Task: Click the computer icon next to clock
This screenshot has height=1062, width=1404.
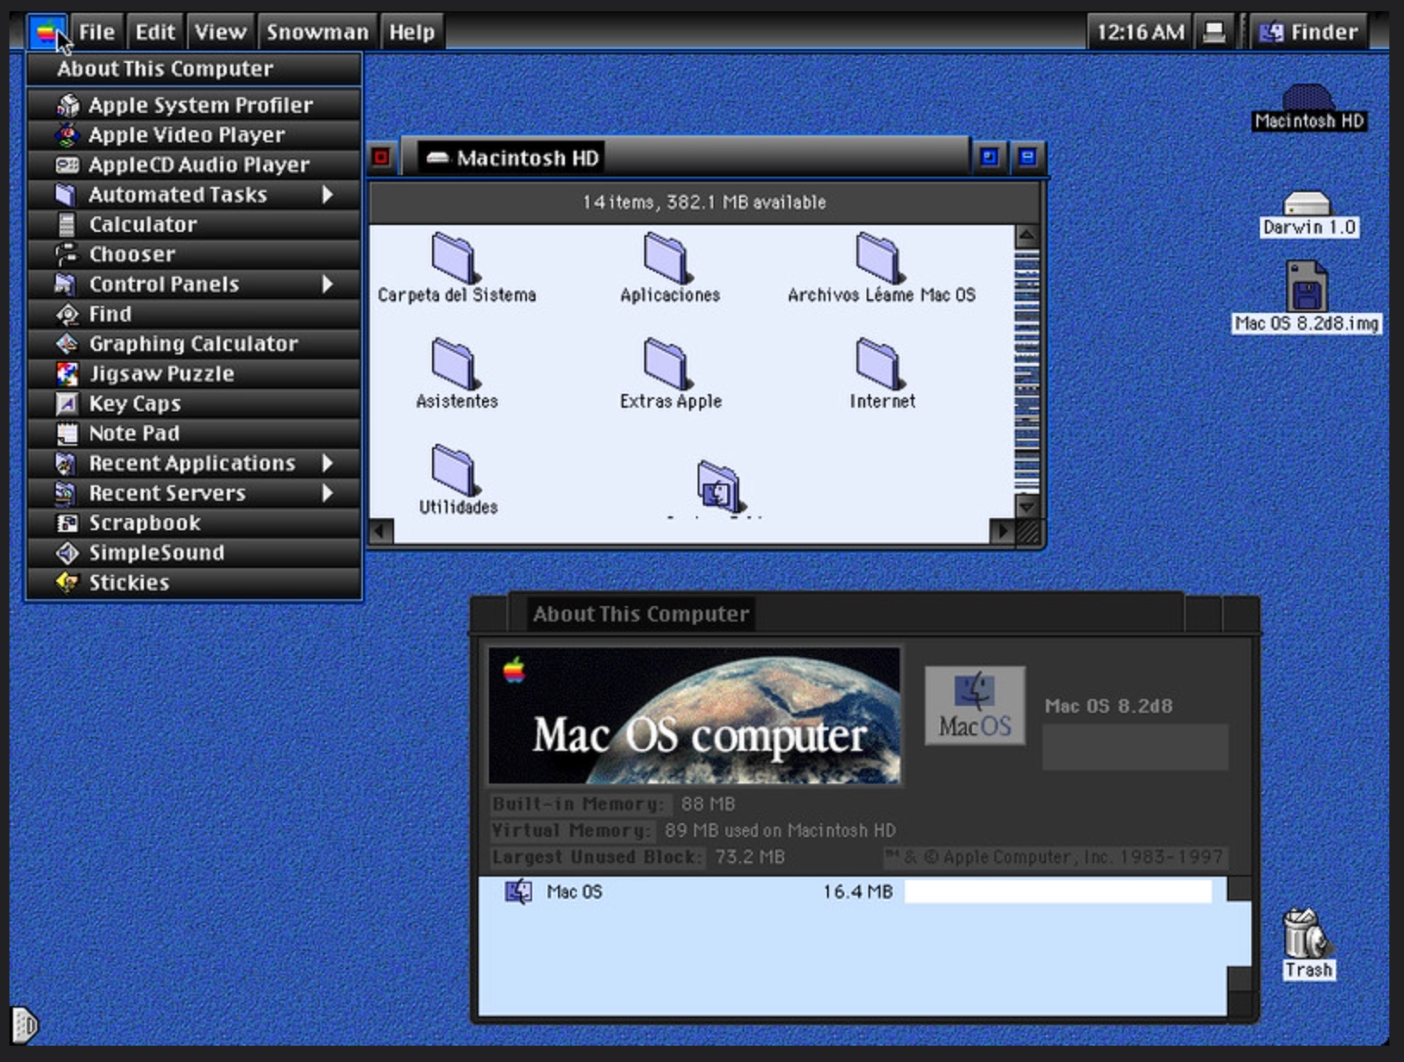Action: (1214, 33)
